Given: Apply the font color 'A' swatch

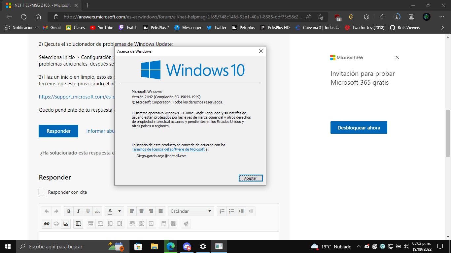Looking at the screenshot, I should [x=110, y=211].
